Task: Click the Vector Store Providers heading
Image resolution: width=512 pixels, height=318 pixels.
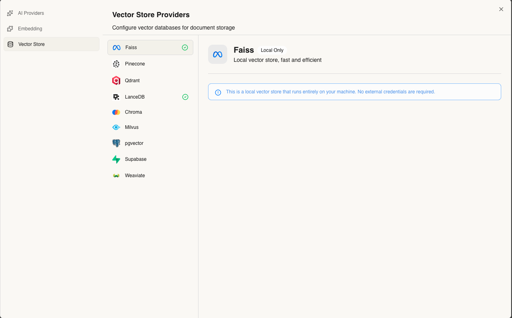Action: pos(151,15)
